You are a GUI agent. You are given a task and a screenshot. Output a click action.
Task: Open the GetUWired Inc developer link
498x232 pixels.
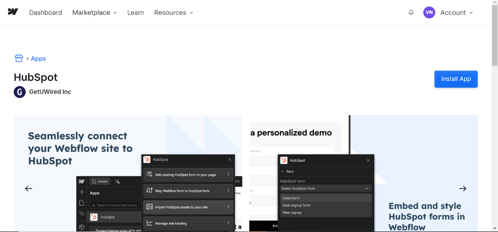[x=50, y=92]
